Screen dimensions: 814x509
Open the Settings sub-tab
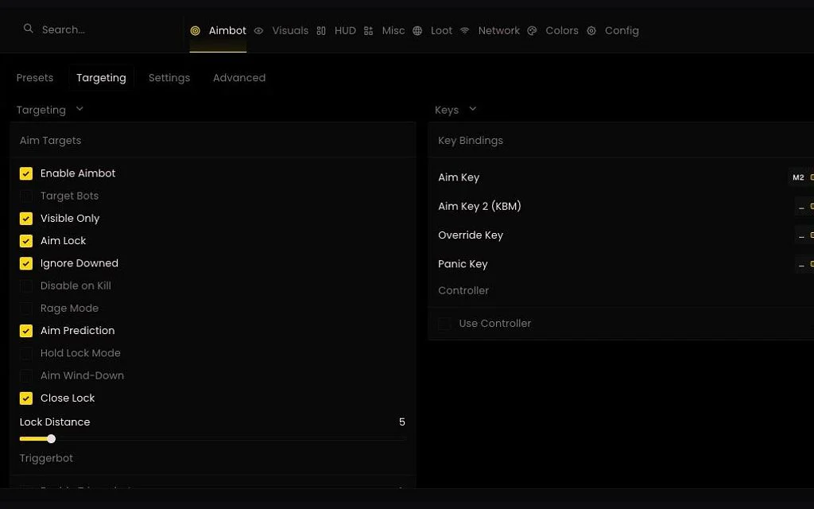(x=169, y=78)
